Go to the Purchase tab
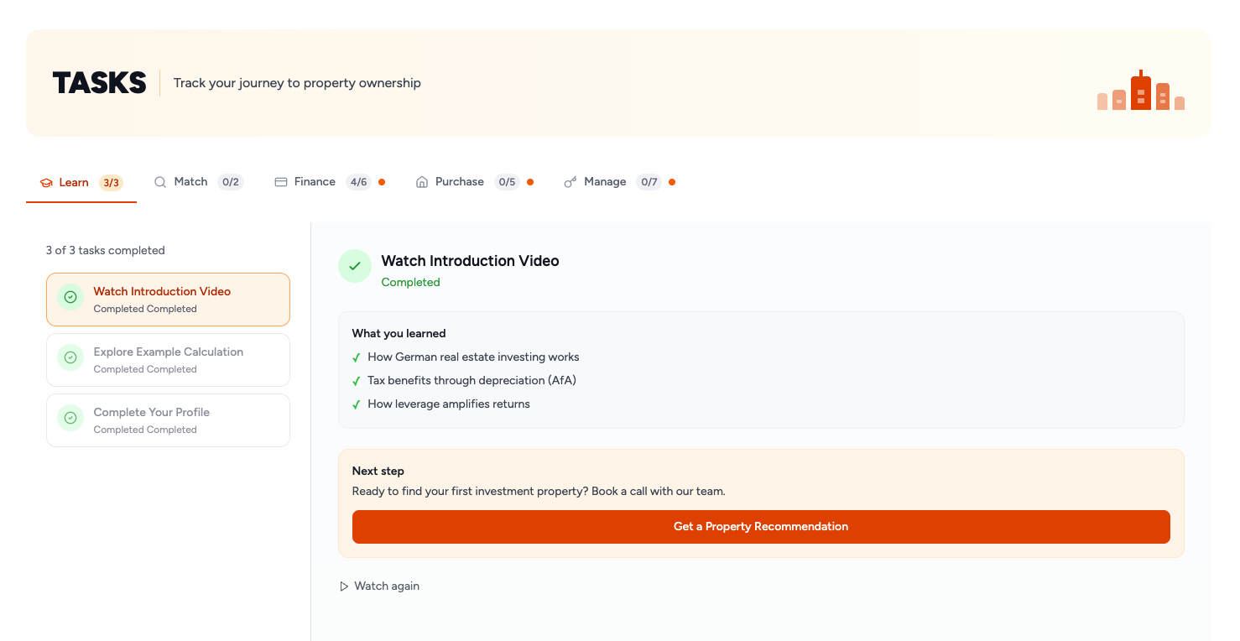This screenshot has height=641, width=1240. click(459, 182)
